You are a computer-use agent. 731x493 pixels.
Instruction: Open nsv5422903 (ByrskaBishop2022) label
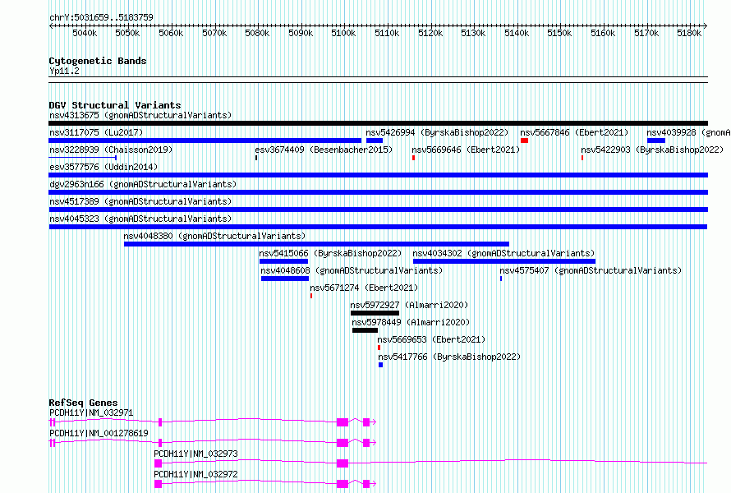coord(652,150)
